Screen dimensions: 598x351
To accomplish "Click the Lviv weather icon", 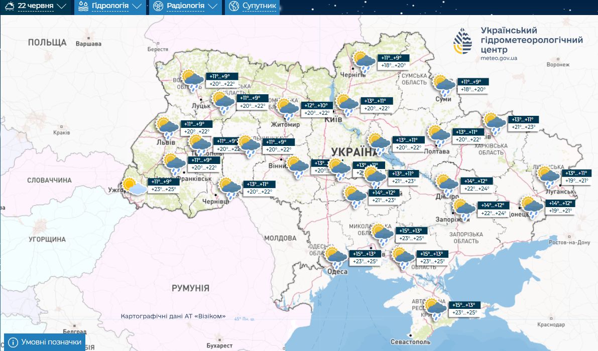I will coord(166,128).
